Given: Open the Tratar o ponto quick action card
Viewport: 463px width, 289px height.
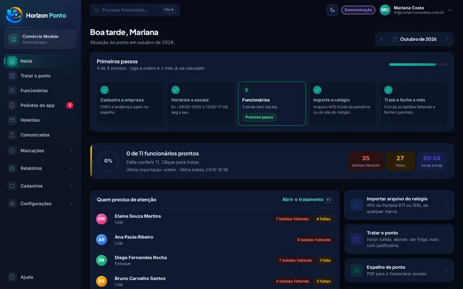Looking at the screenshot, I should (399, 239).
